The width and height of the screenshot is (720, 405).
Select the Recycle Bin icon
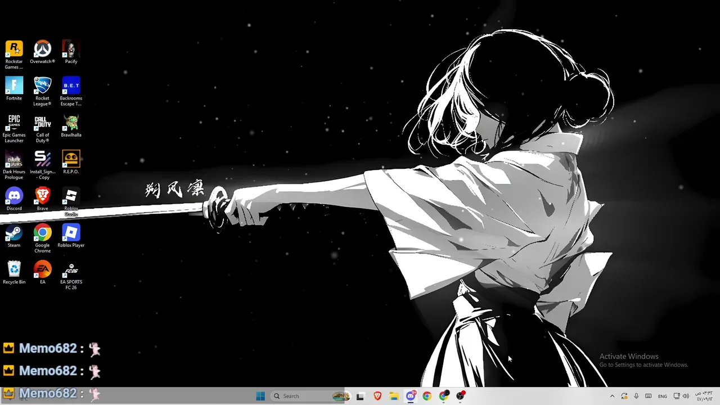pos(14,272)
